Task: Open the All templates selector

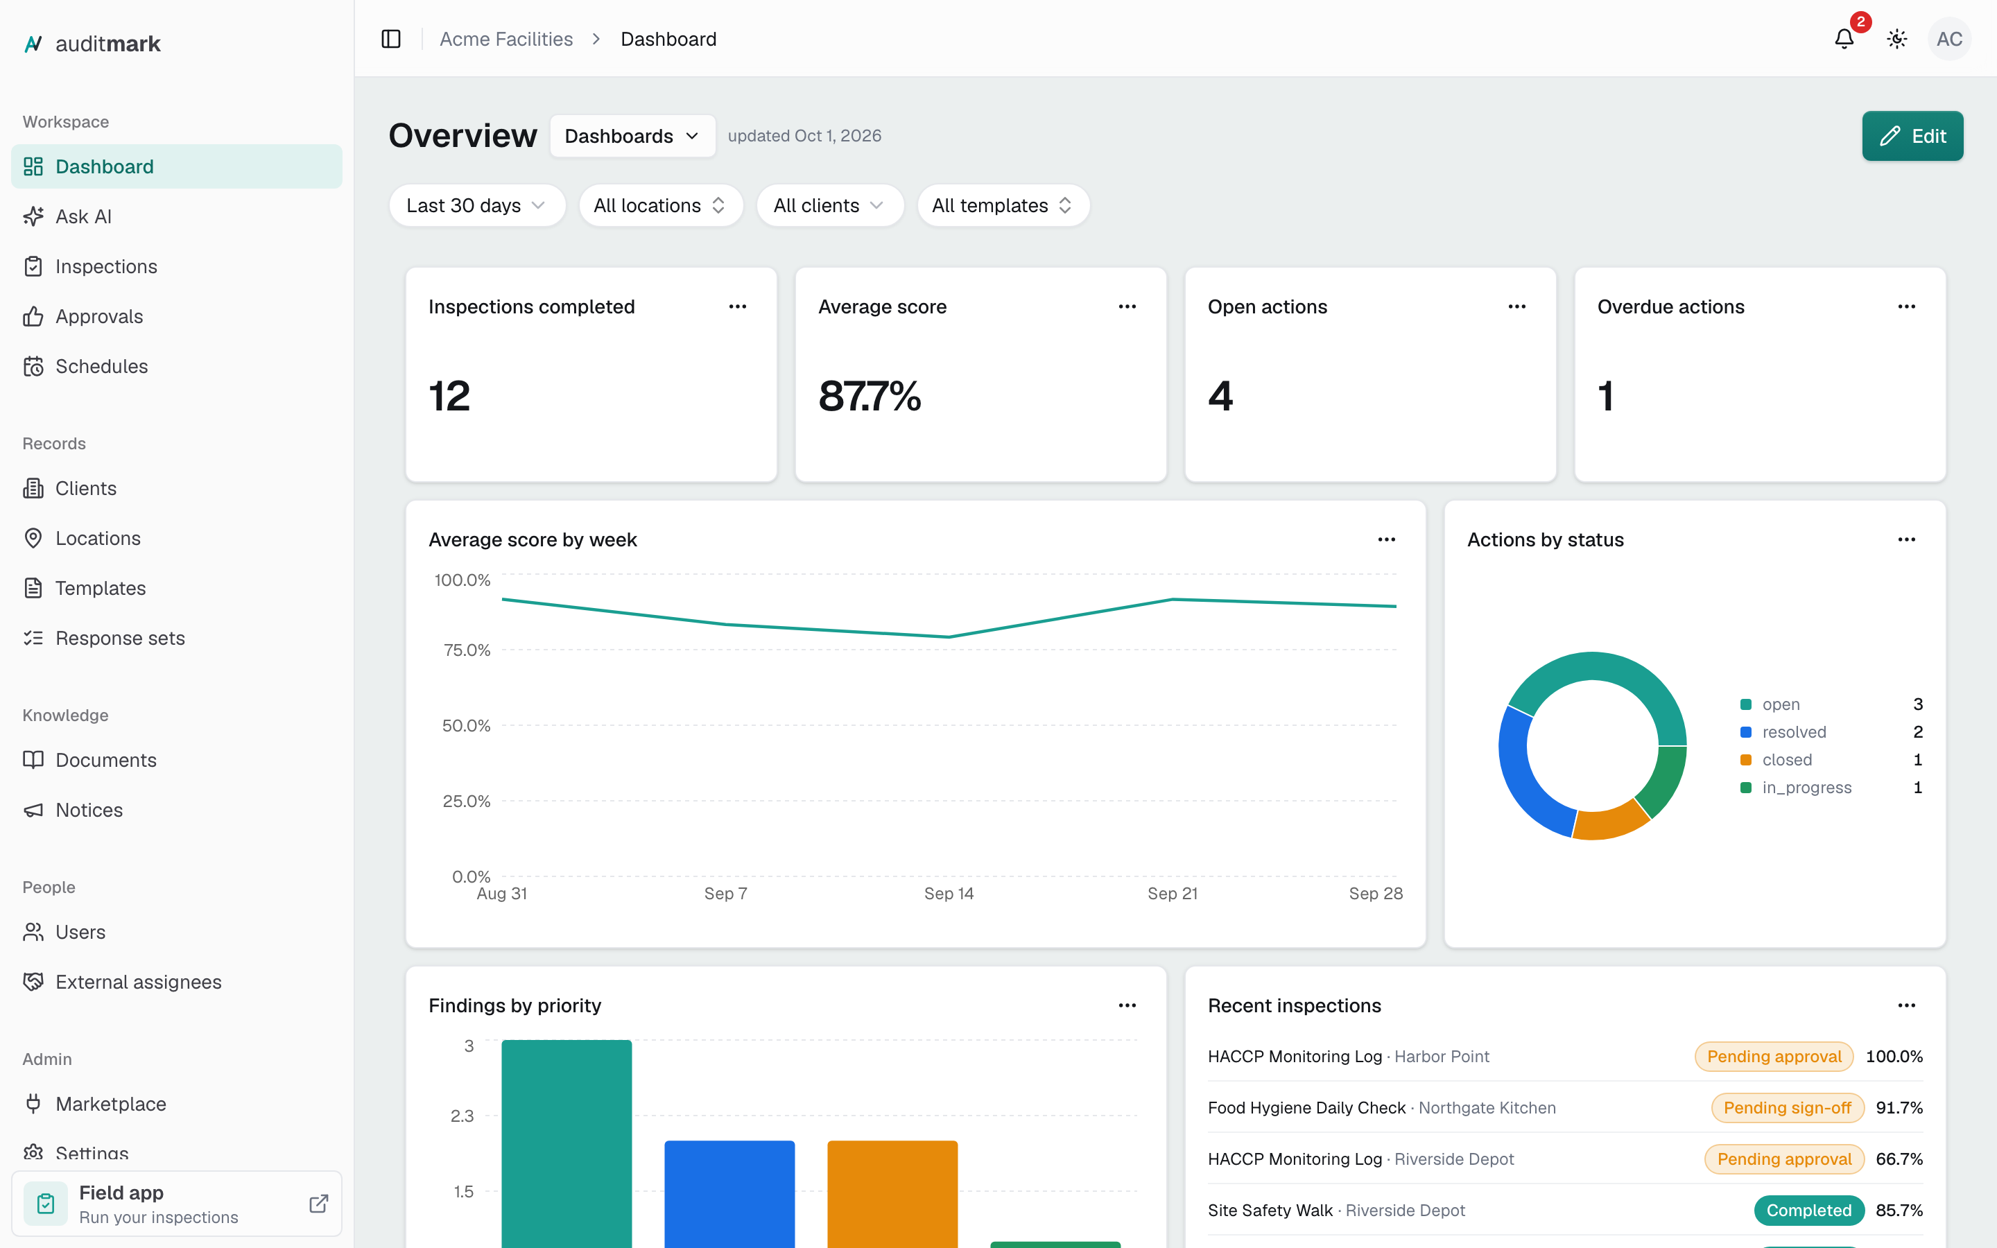Action: coord(1003,205)
